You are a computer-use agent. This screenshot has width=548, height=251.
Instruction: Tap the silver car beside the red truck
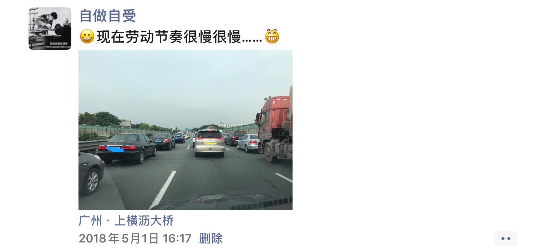pyautogui.click(x=248, y=143)
